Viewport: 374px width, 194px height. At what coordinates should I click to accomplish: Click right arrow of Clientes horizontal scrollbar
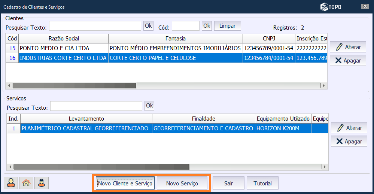coord(323,86)
